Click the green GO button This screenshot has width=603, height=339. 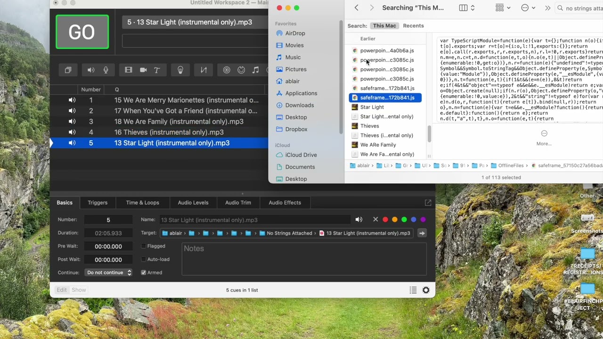click(x=82, y=32)
